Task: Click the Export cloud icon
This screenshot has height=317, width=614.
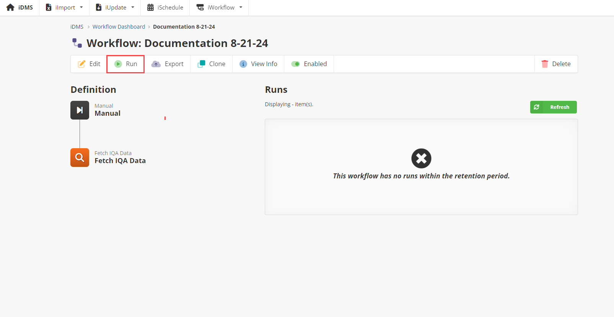Action: tap(156, 64)
